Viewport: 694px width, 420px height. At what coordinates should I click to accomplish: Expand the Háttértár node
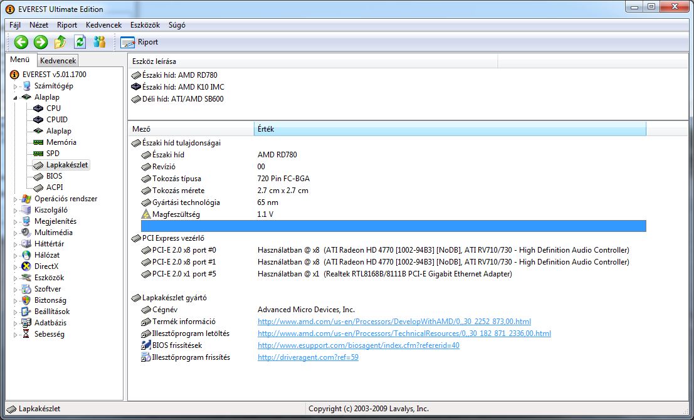tap(16, 244)
